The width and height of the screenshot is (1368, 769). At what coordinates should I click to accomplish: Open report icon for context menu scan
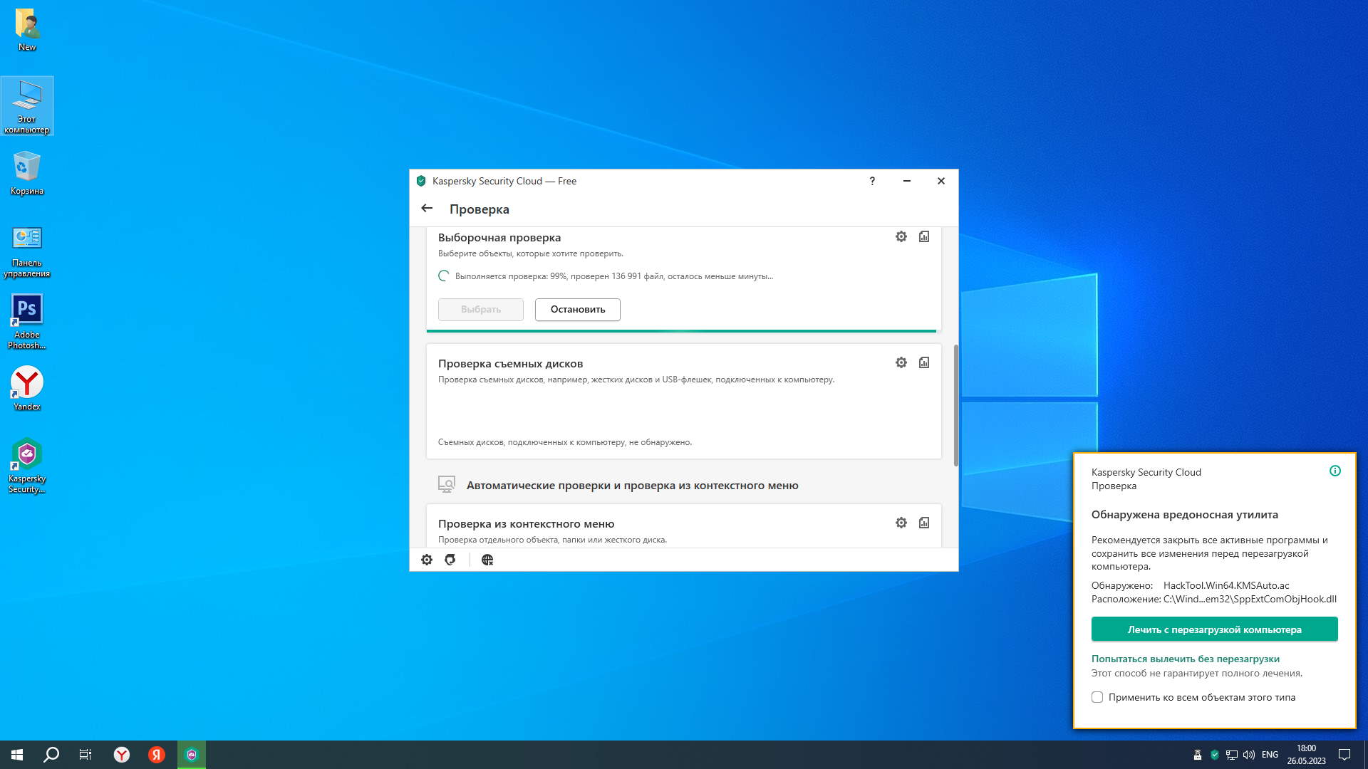pyautogui.click(x=924, y=523)
